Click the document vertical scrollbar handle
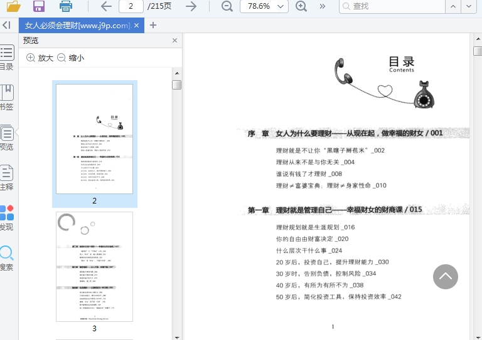Screen dimensions: 482x340 coord(478,51)
